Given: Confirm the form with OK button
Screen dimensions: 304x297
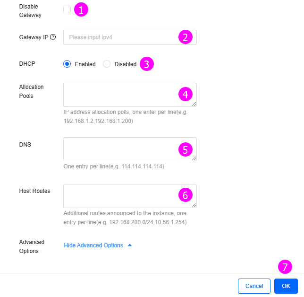Looking at the screenshot, I should tap(286, 286).
